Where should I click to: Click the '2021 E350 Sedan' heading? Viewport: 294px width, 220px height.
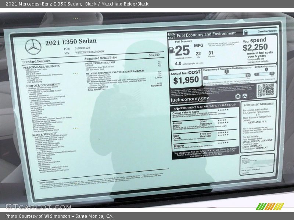pyautogui.click(x=71, y=42)
